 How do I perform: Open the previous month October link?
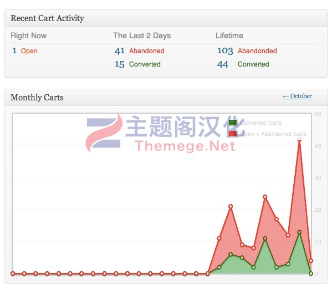297,96
